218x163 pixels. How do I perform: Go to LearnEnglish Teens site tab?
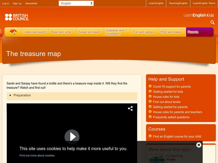(204, 3)
